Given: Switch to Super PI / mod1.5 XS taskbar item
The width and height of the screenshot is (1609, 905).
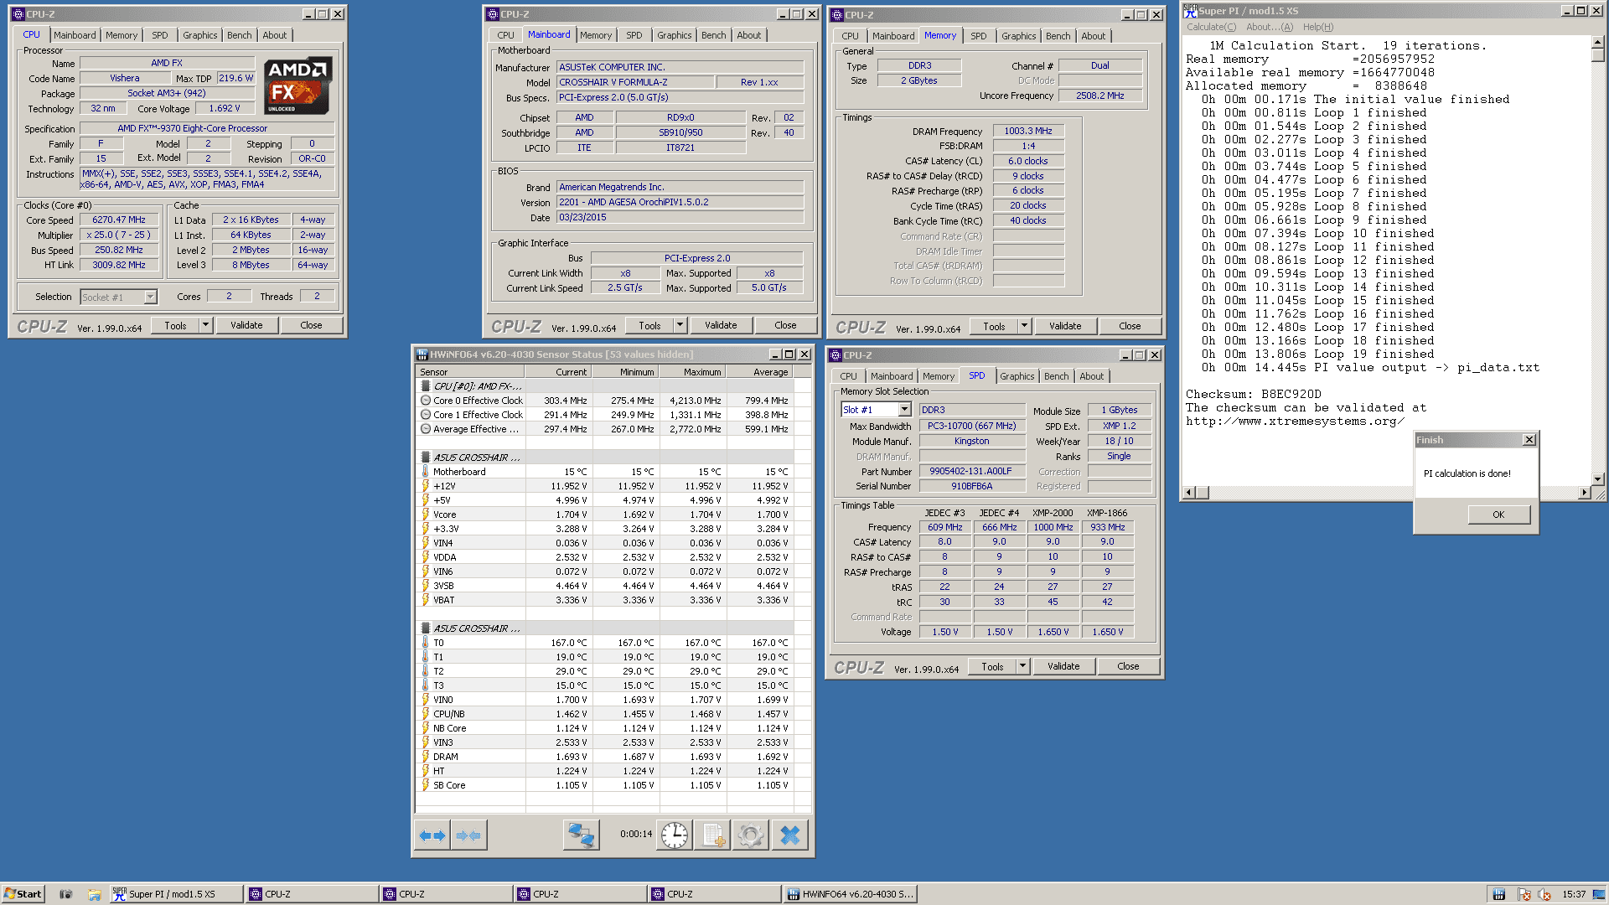Looking at the screenshot, I should pyautogui.click(x=176, y=894).
